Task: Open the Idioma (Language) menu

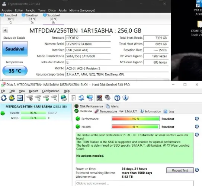Action: point(82,10)
